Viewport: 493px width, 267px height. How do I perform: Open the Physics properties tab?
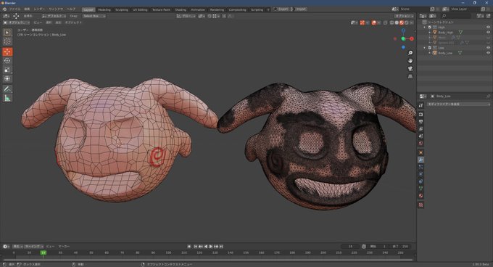tap(421, 174)
